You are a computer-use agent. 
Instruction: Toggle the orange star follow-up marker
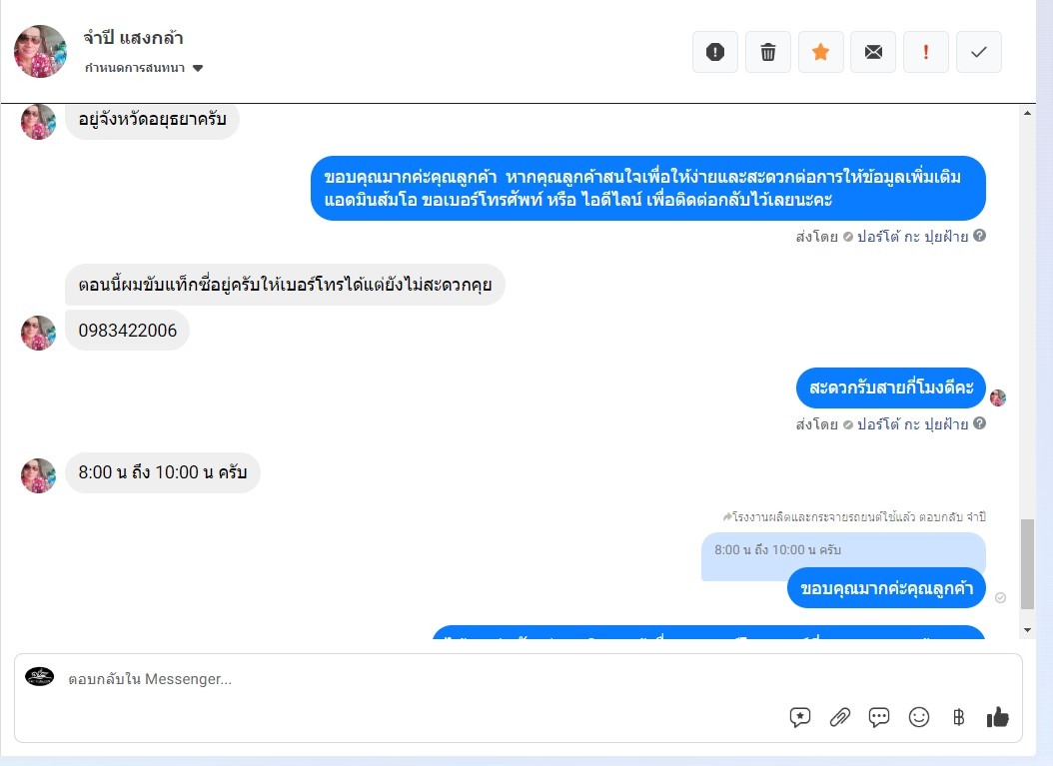pos(820,52)
